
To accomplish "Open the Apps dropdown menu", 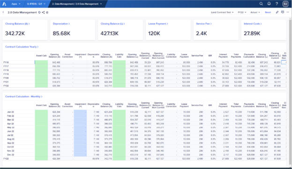I will [16, 4].
